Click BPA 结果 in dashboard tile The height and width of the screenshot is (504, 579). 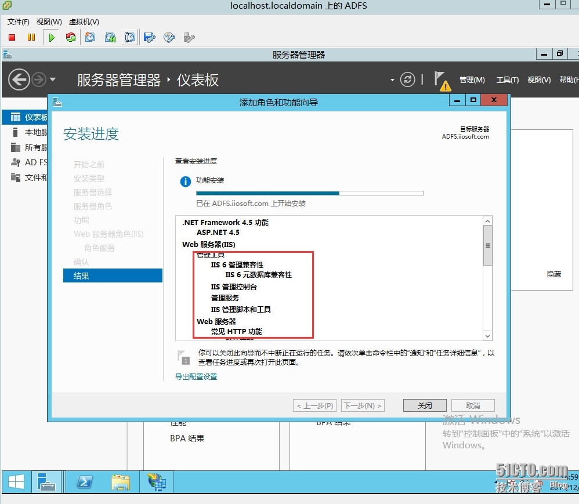pyautogui.click(x=187, y=438)
